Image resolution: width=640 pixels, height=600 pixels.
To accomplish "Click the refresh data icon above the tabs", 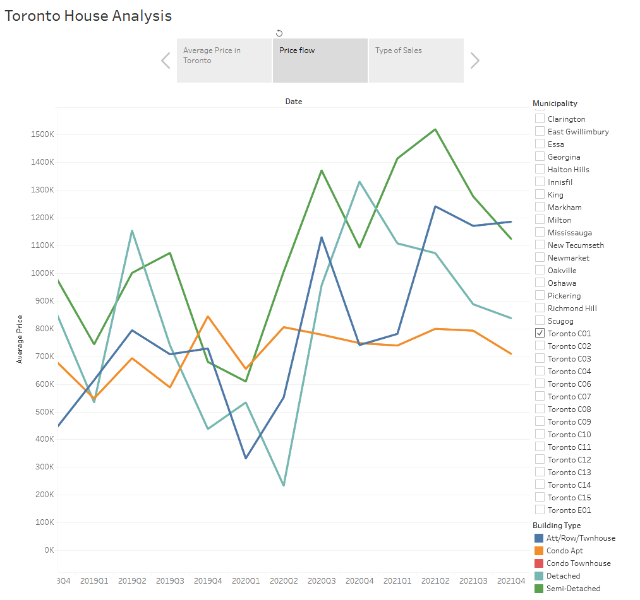I will pyautogui.click(x=279, y=32).
